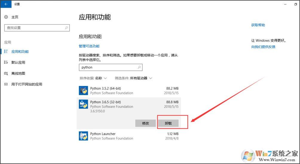Screen dimensions: 300x164
Task: Open the 获取帮助 link
Action: click(x=258, y=25)
